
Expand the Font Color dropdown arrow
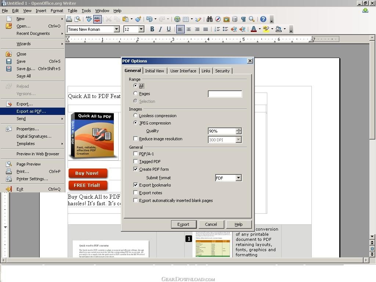(260, 29)
